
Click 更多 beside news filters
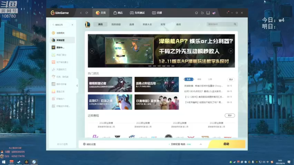coord(231,80)
